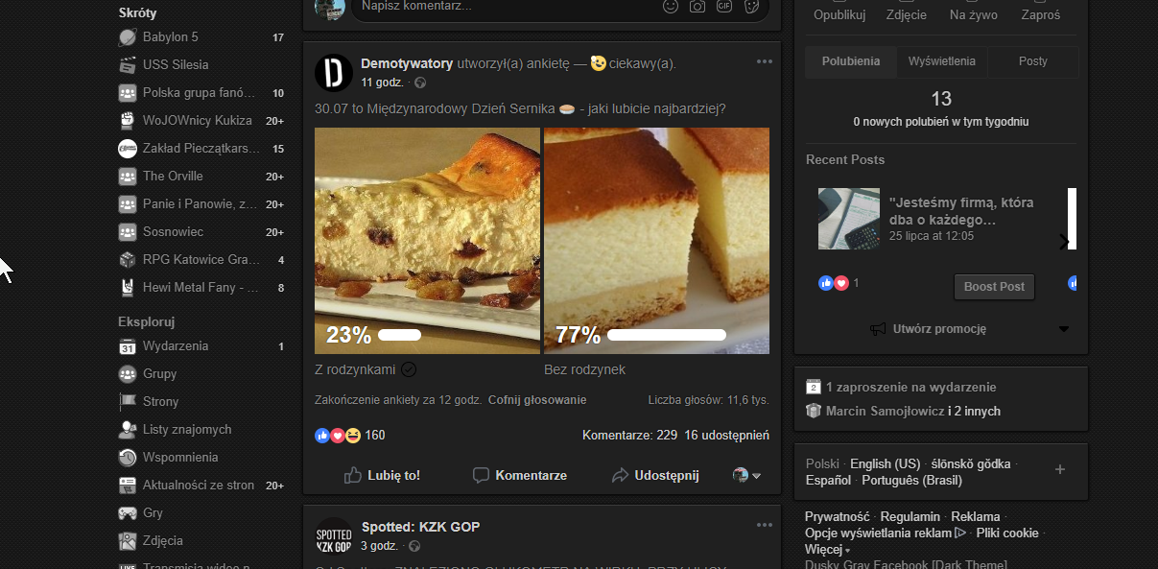Toggle Lubię to! on Demotywatory post
The width and height of the screenshot is (1158, 569).
click(x=382, y=475)
